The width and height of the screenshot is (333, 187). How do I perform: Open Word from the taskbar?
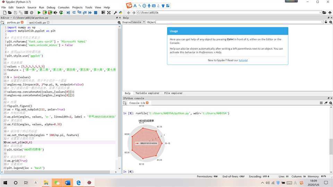[x=68, y=182]
